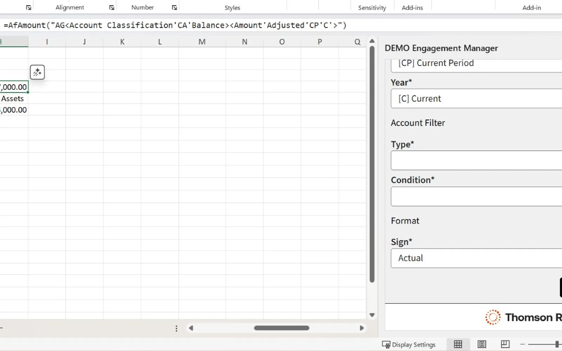The image size is (562, 351).
Task: Open Display Settings in status bar
Action: tap(409, 345)
